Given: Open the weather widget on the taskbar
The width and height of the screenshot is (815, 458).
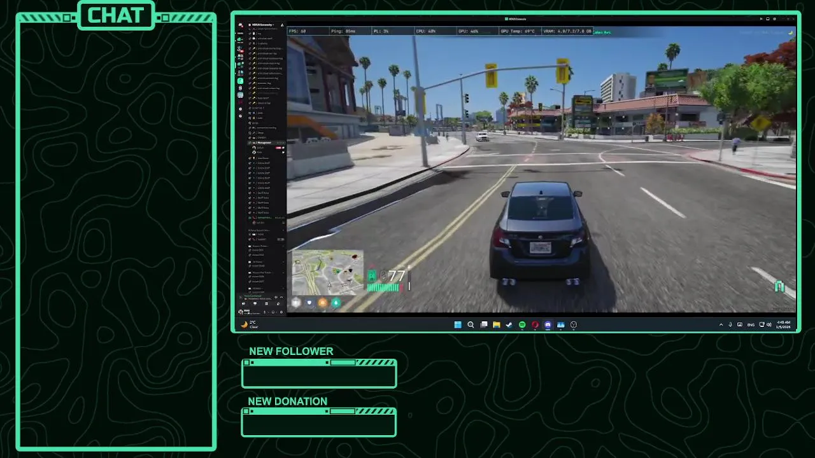Looking at the screenshot, I should pos(249,324).
